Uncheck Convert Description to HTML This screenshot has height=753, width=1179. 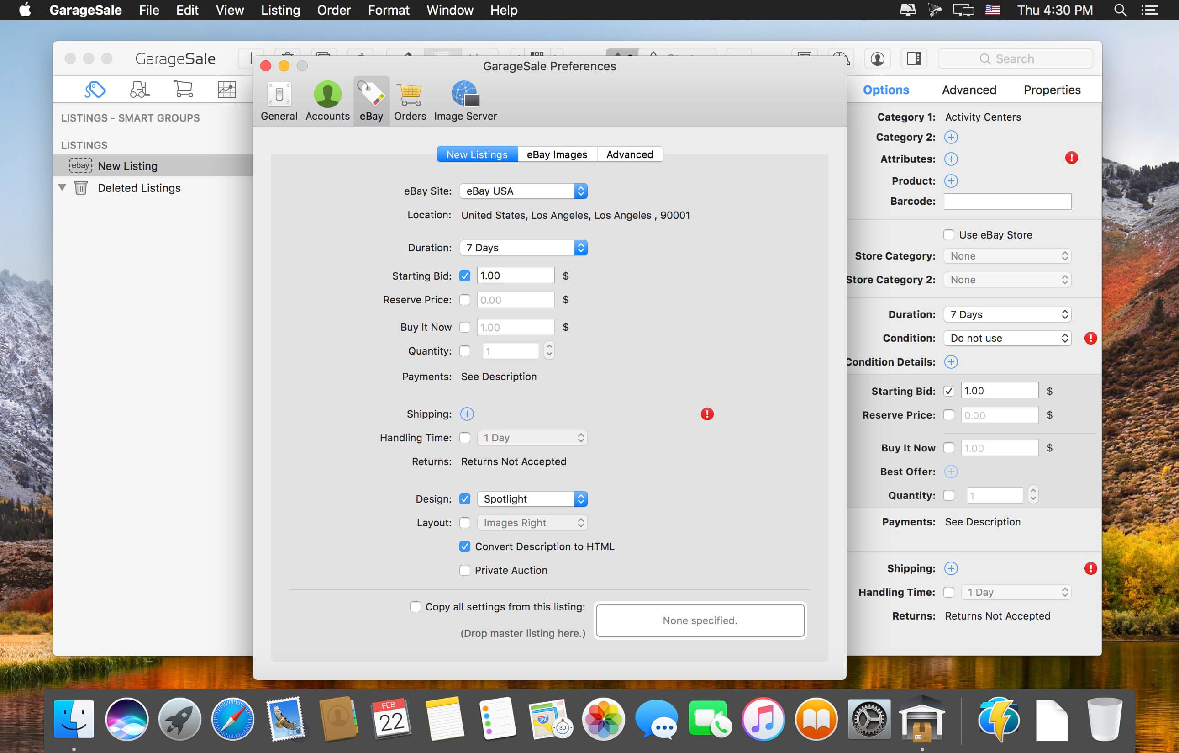click(465, 546)
